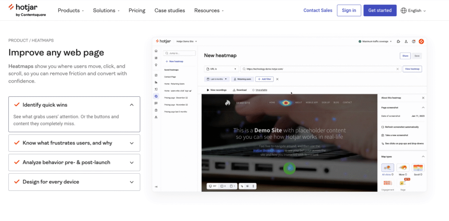449x221 pixels.
Task: Click the heatmap URL input field
Action: point(321,69)
